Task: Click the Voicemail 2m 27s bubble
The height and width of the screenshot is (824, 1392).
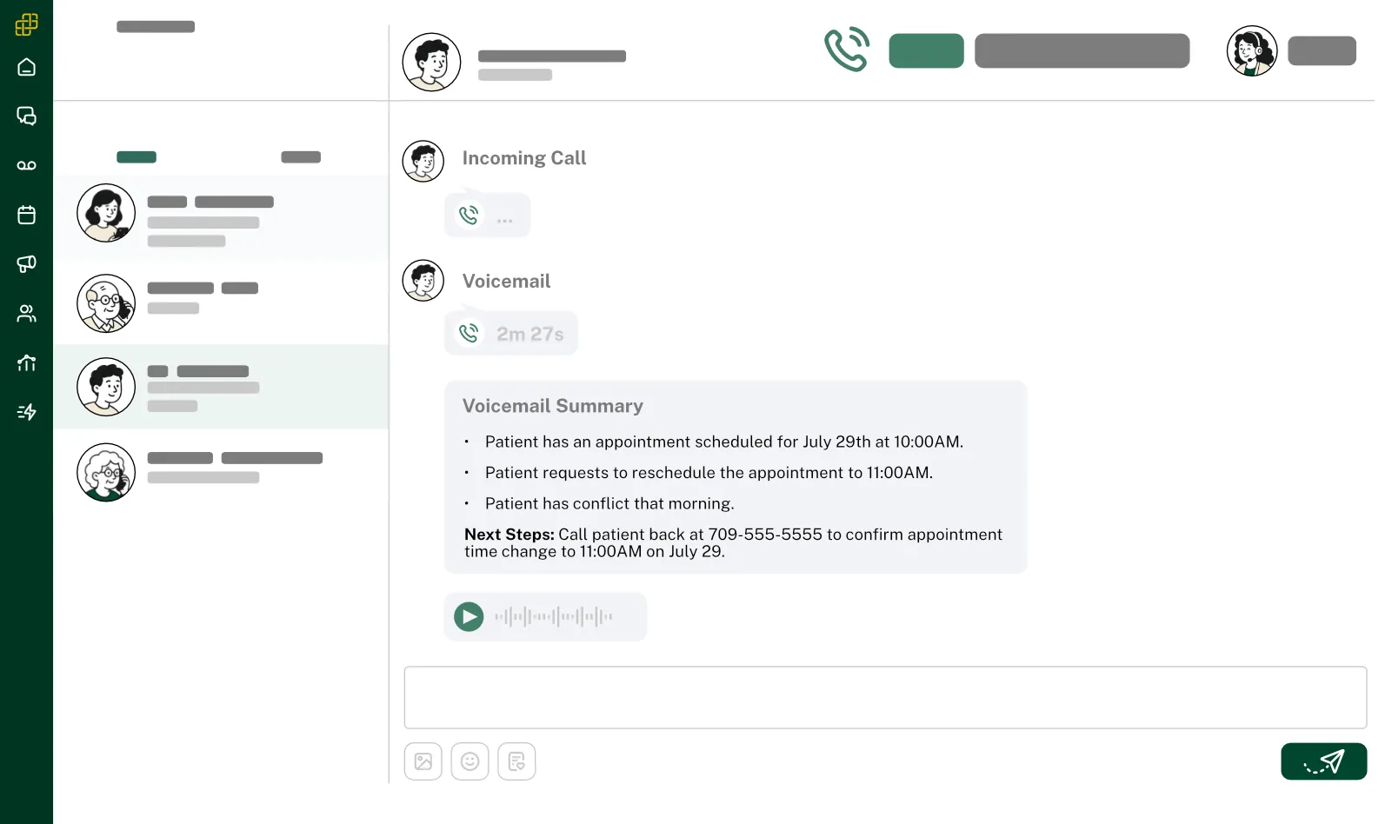Action: click(511, 333)
